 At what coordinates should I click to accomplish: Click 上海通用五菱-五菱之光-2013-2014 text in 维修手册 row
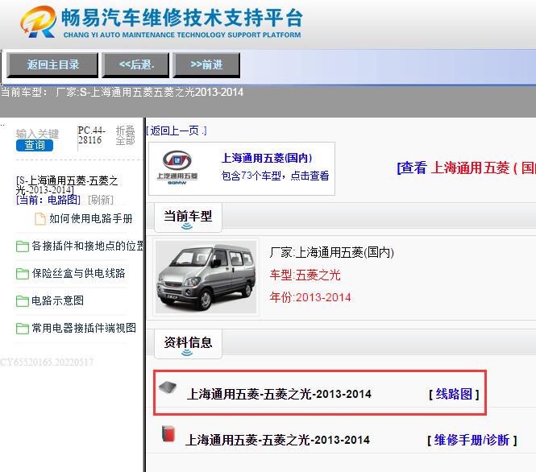[x=277, y=440]
